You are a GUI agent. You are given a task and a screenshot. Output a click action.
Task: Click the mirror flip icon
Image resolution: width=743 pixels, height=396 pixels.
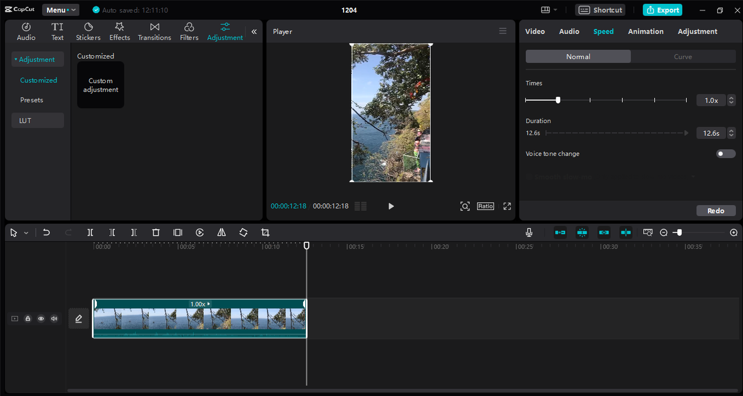[x=221, y=232]
